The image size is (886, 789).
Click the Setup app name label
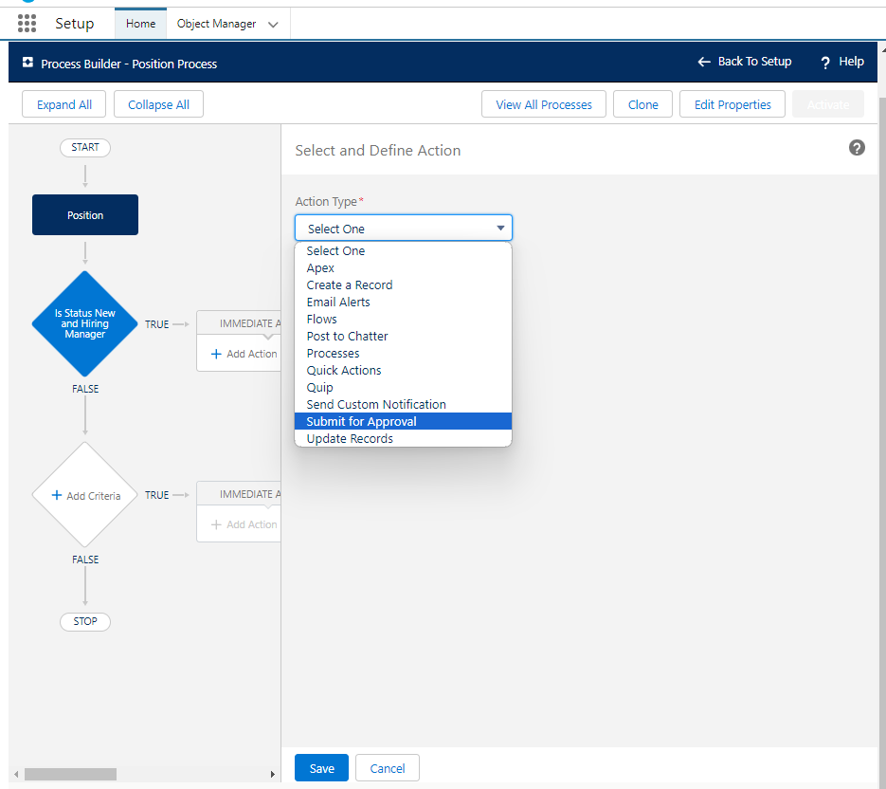point(75,24)
